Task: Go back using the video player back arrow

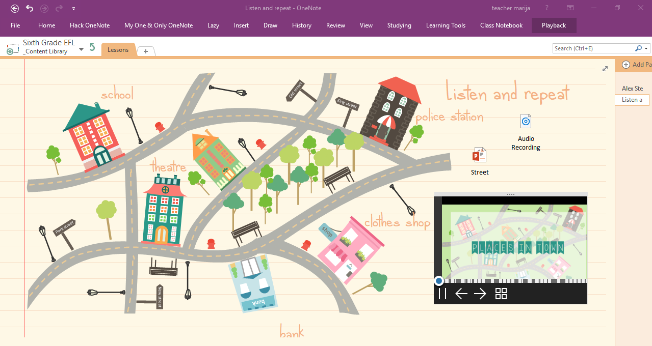Action: point(461,294)
